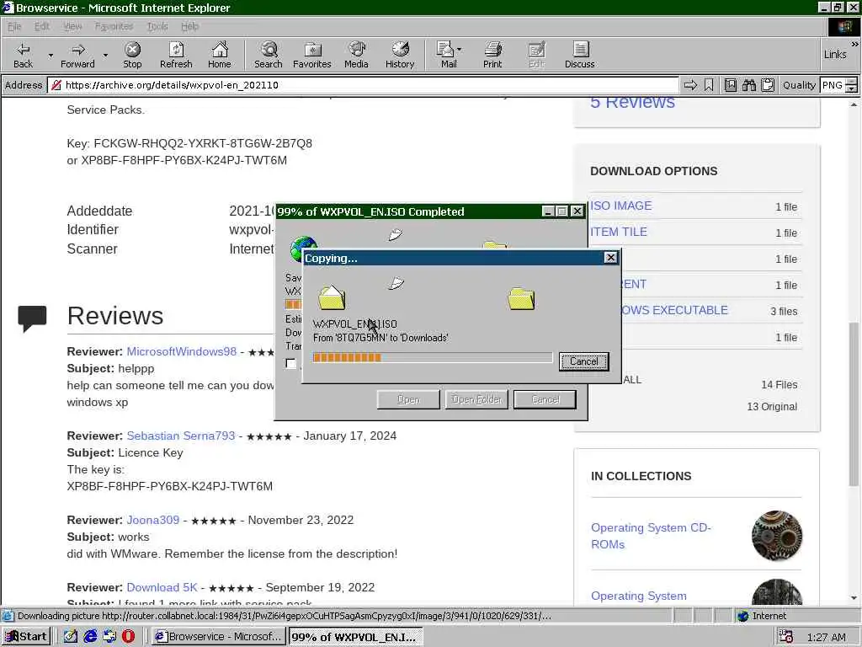Cancel the file copying operation
This screenshot has width=862, height=647.
click(584, 361)
